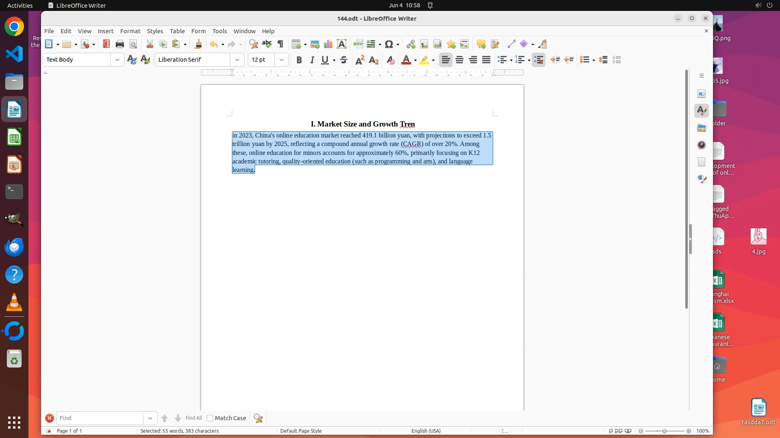Screen dimensions: 780x438
Task: Enable the Match Case checkbox
Action: tap(210, 418)
